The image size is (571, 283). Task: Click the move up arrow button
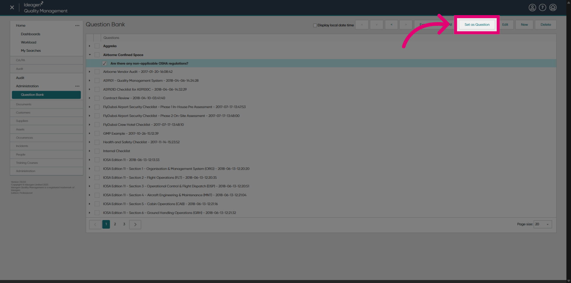362,25
